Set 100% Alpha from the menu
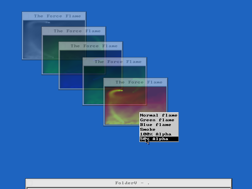Viewport: 252px width, 189px height. tap(159, 134)
